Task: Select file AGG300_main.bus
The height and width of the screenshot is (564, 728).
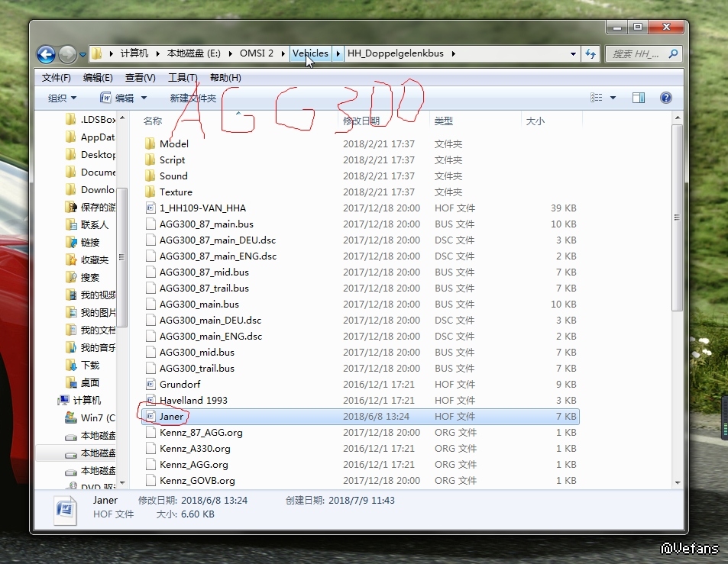Action: 199,305
